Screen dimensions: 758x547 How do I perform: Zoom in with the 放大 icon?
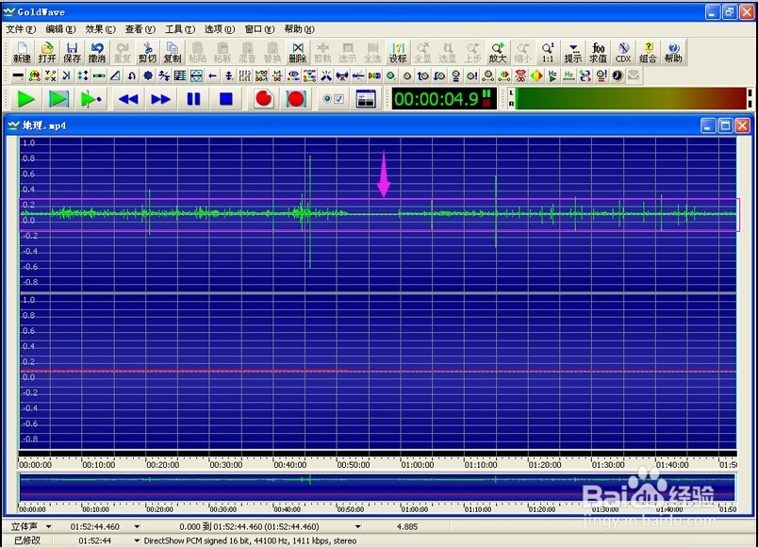click(498, 52)
